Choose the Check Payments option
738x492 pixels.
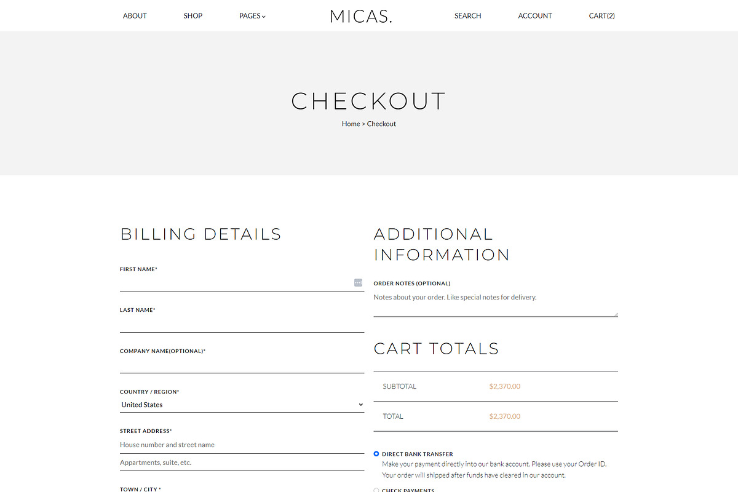[x=376, y=490]
